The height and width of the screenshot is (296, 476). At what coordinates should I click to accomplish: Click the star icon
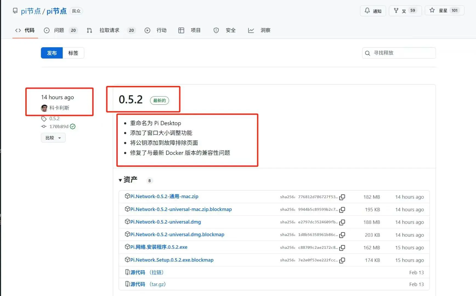click(x=432, y=10)
